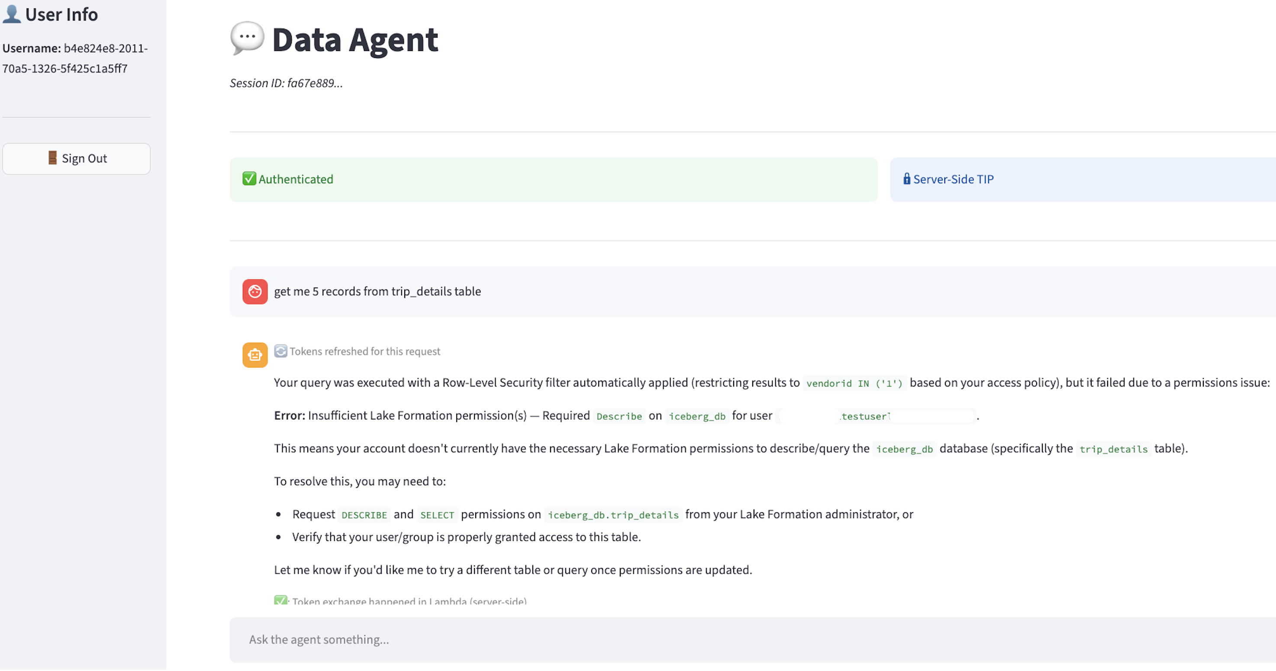Click the 'Describe' code chip in error line
The height and width of the screenshot is (671, 1276).
tap(619, 416)
